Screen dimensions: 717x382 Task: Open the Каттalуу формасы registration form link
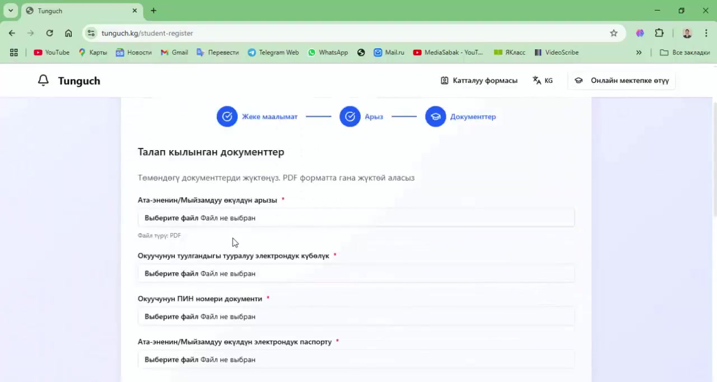pyautogui.click(x=479, y=81)
